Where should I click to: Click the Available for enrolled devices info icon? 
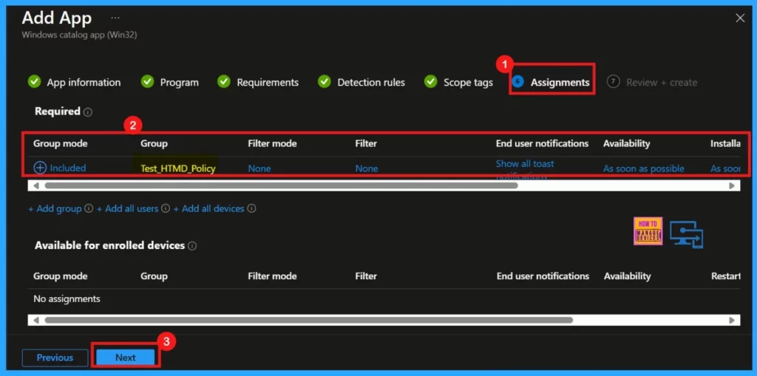[x=192, y=246]
